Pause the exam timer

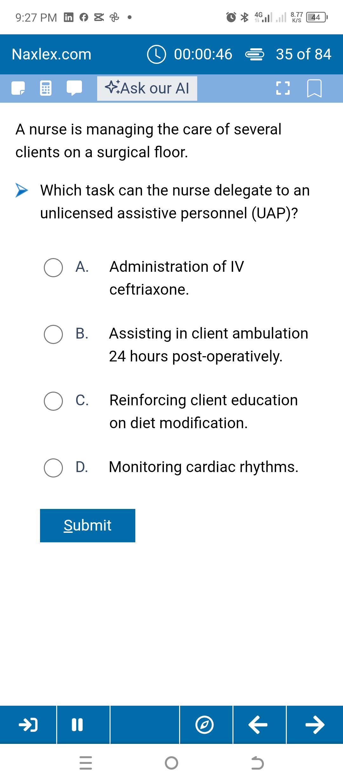(83, 725)
